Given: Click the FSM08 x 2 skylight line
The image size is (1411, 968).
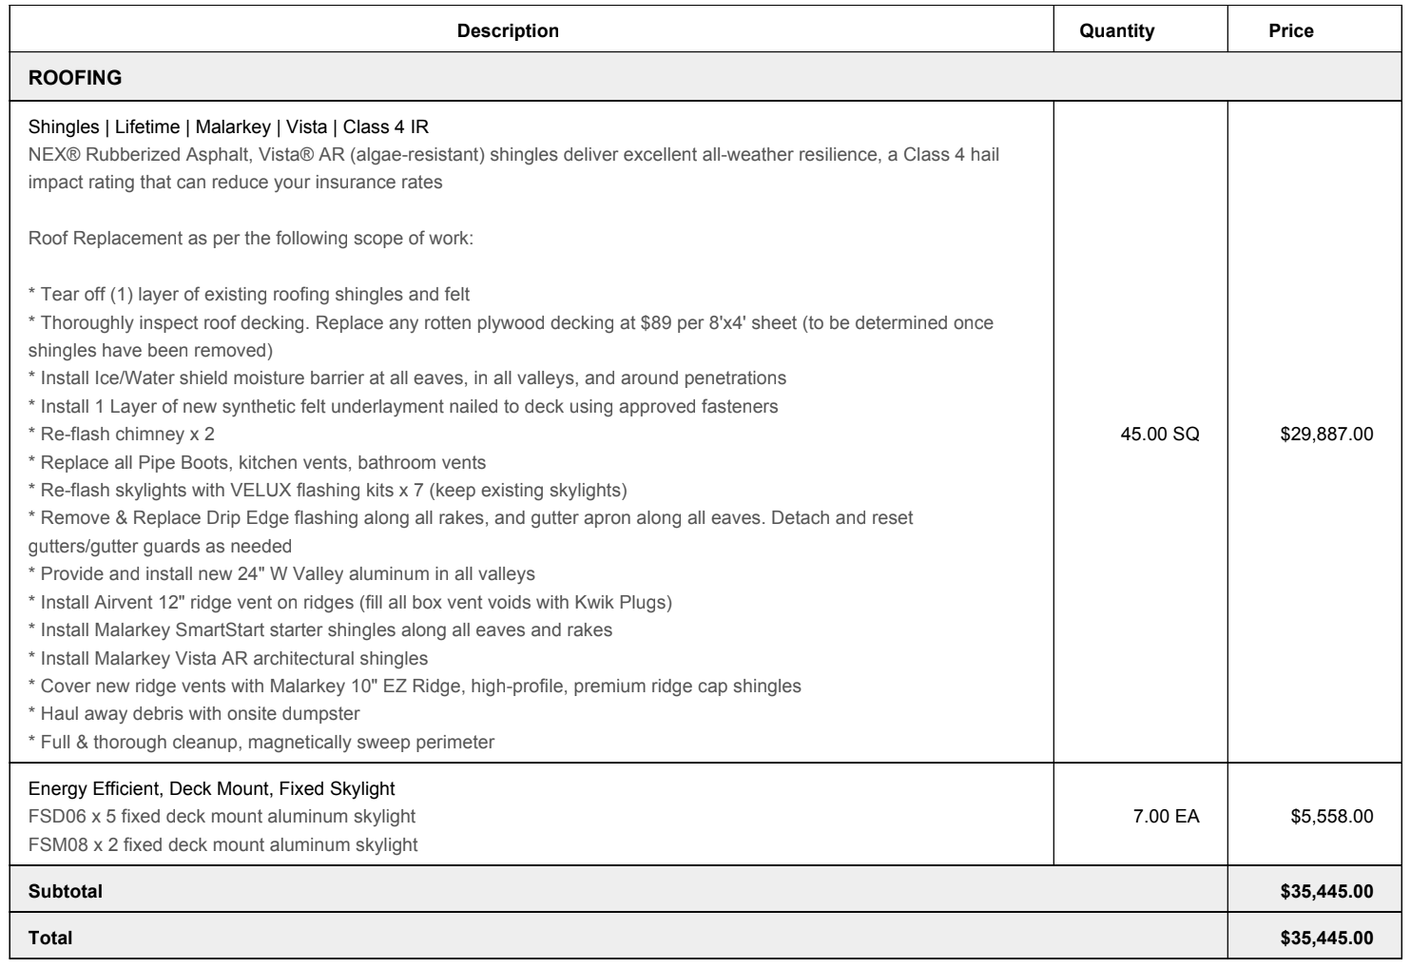Looking at the screenshot, I should (223, 844).
